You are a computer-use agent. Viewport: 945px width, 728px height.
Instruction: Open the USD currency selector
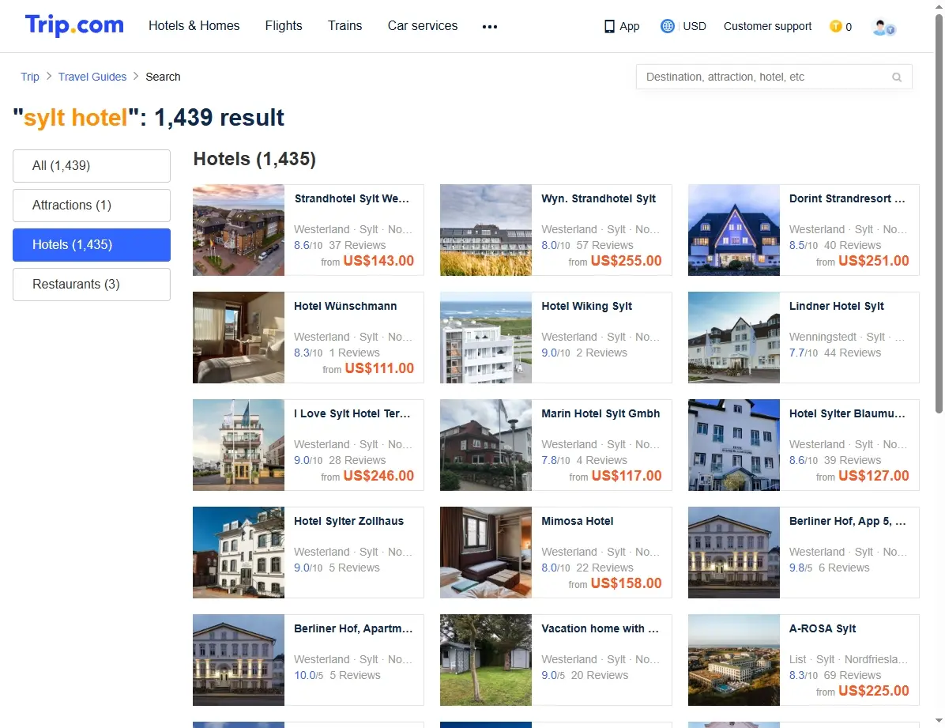coord(695,27)
